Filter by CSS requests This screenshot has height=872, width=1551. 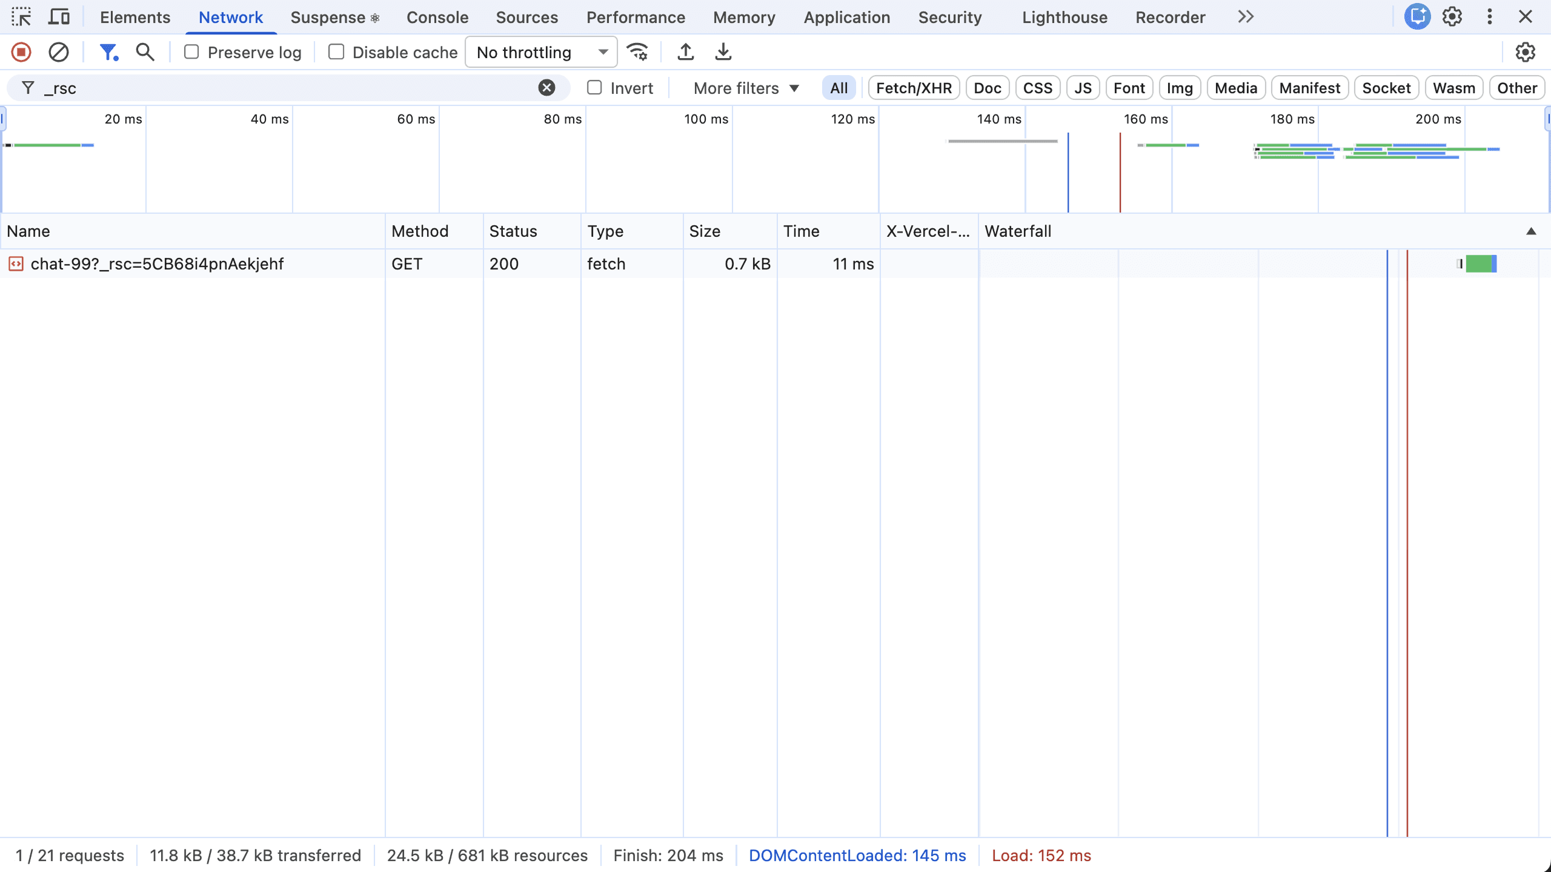click(x=1038, y=88)
